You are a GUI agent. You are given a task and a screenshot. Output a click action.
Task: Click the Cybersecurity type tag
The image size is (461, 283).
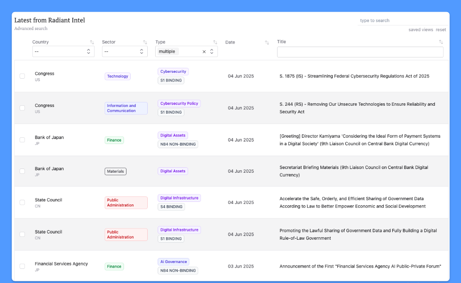(173, 72)
